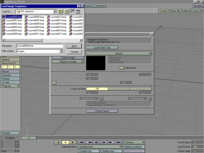Select counta0012.bmp in file list
This screenshot has width=204, height=153.
tap(57, 17)
